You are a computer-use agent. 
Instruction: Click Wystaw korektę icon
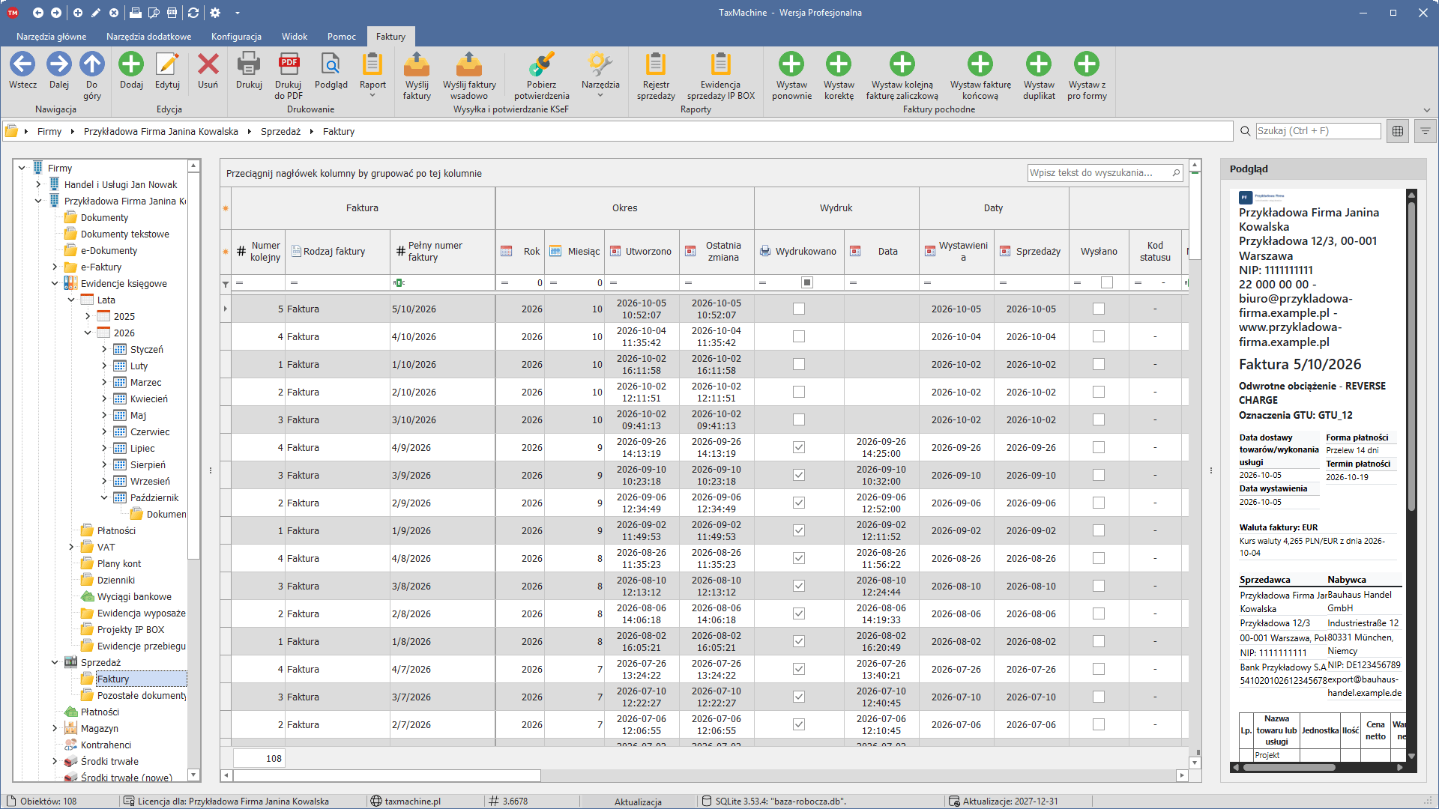(x=839, y=64)
